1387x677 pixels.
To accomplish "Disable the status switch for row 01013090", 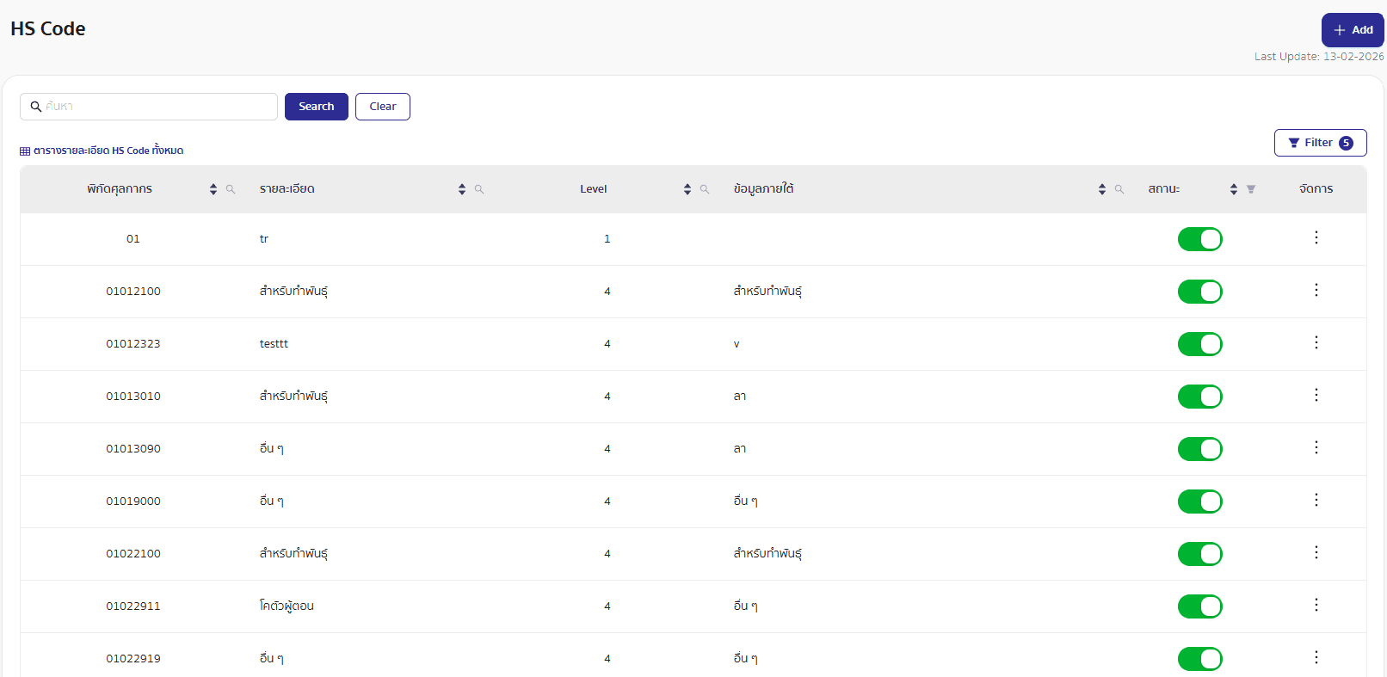I will click(x=1199, y=449).
